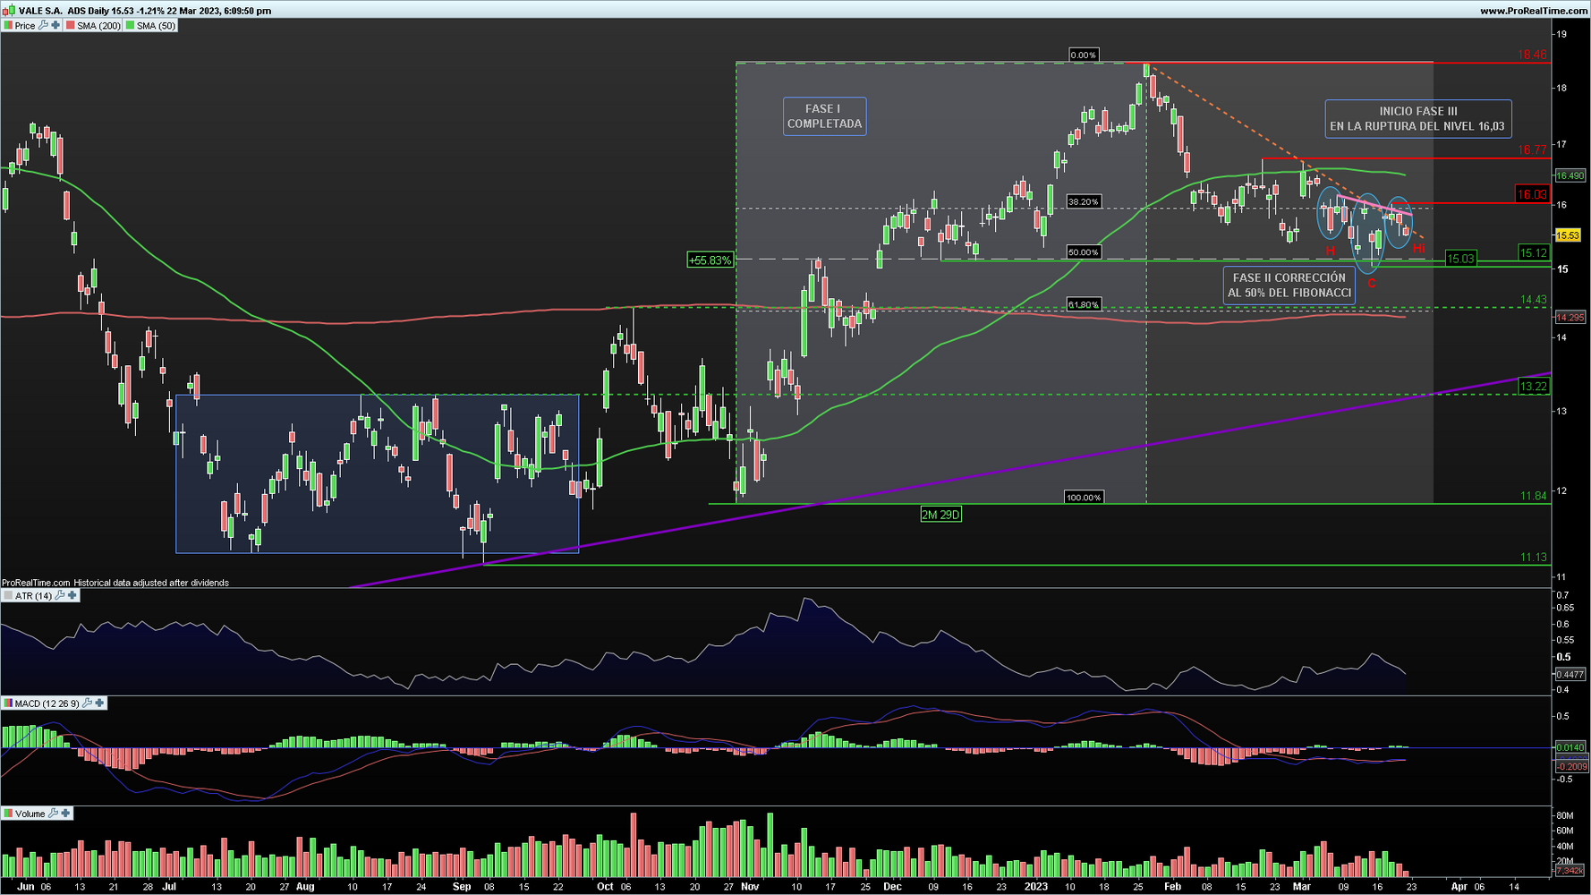Select the FASE I COMPLETADA annotation
The height and width of the screenshot is (895, 1591).
pos(824,116)
